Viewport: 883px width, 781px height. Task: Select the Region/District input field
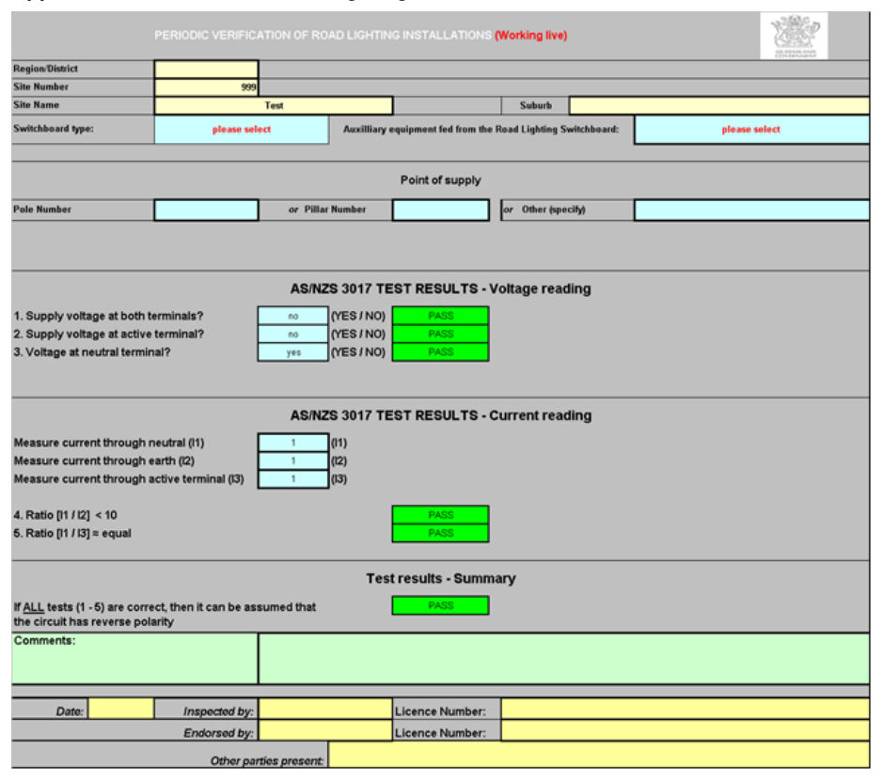click(x=206, y=69)
